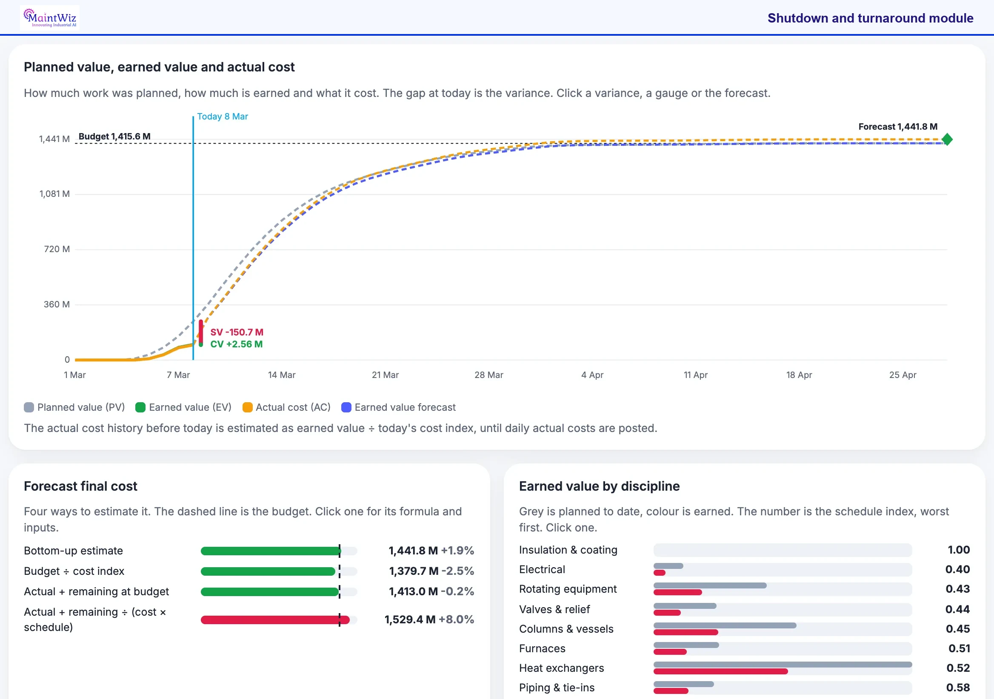Viewport: 994px width, 699px height.
Task: Click the Piping & tie-ins index 0.58
Action: [x=957, y=688]
